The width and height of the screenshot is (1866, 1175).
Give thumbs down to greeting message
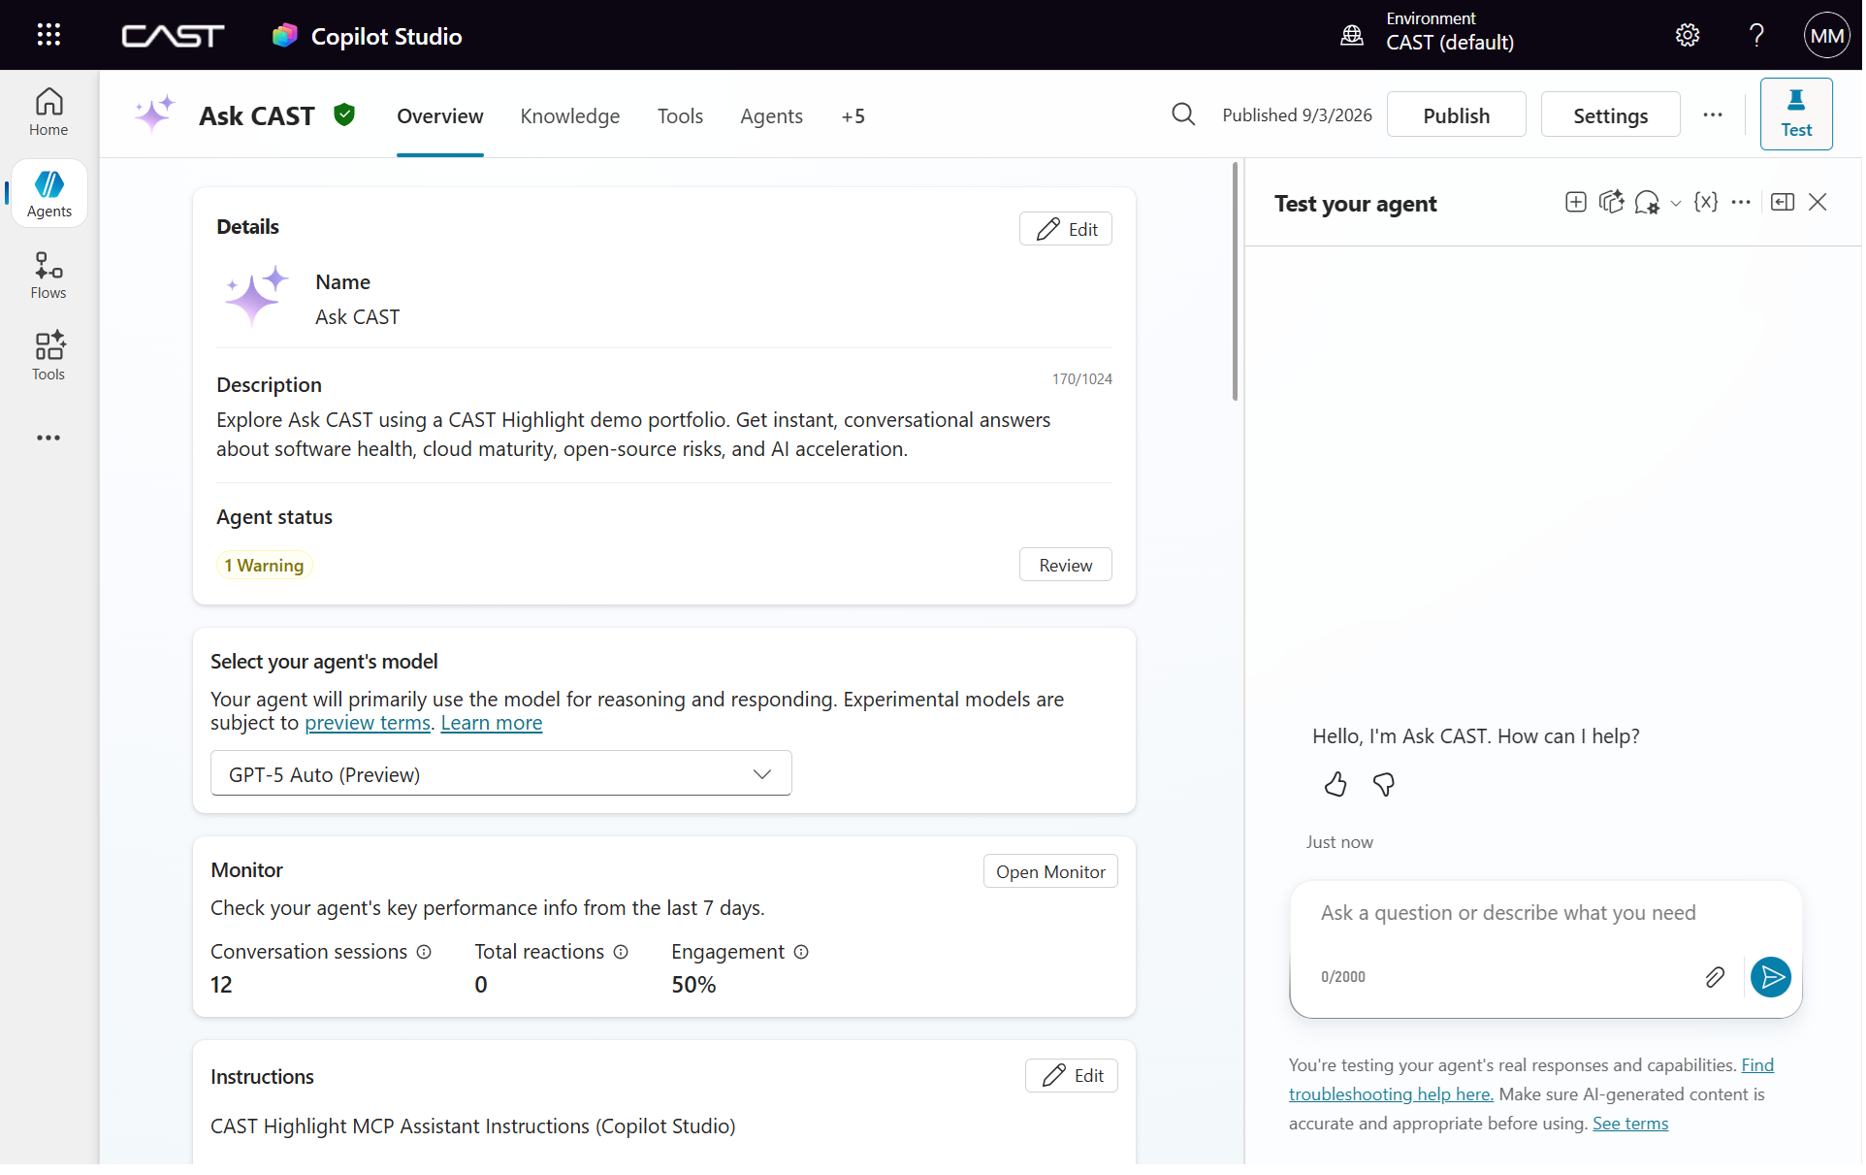tap(1383, 784)
